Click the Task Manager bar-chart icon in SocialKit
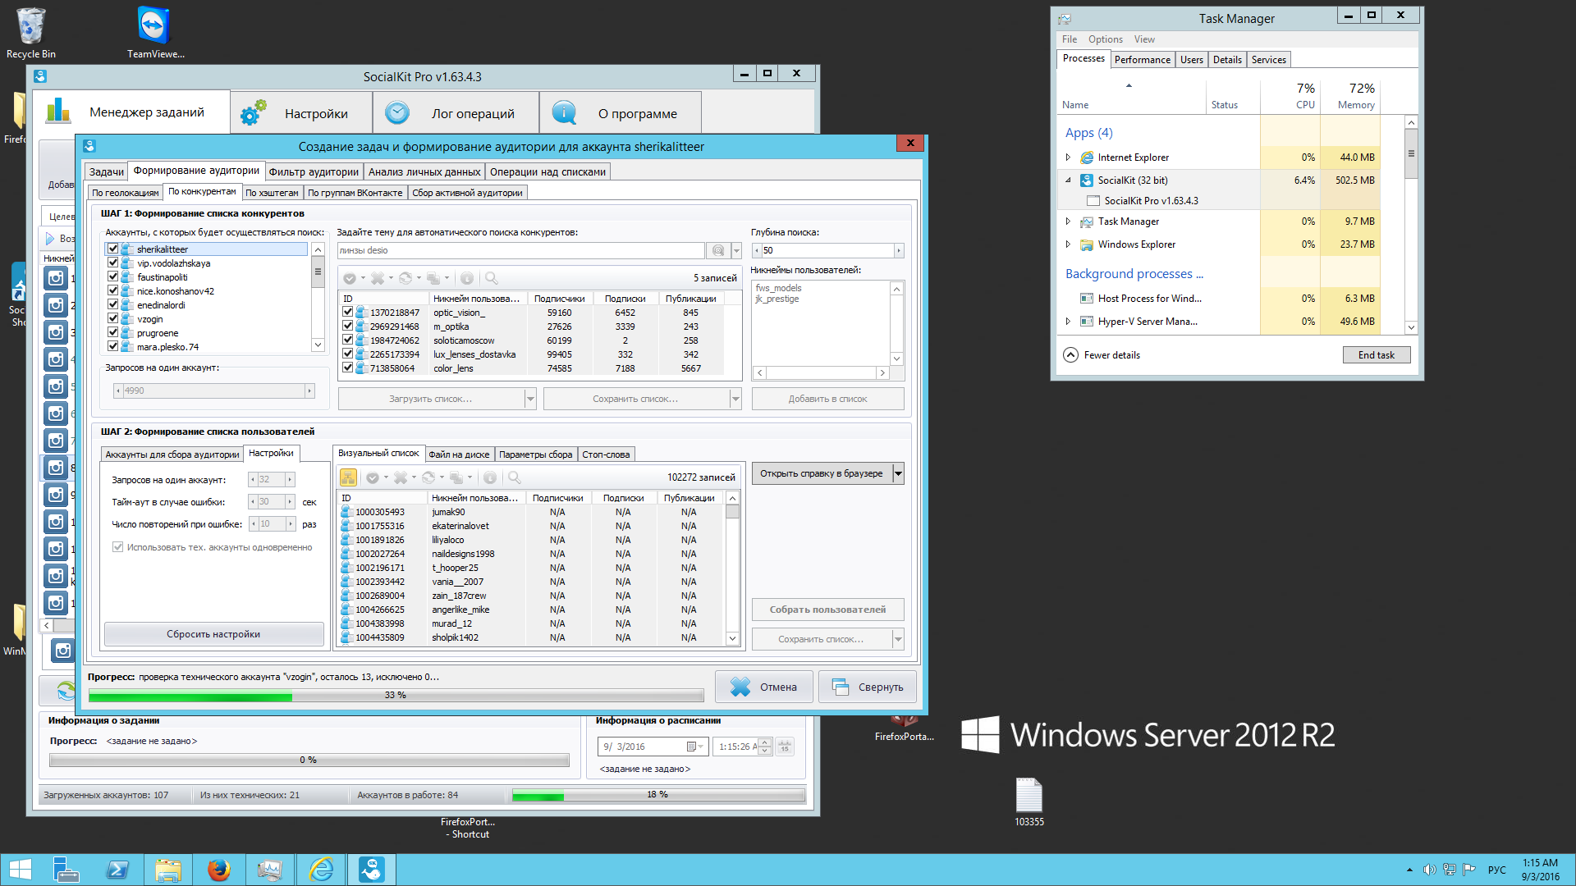 tap(58, 112)
